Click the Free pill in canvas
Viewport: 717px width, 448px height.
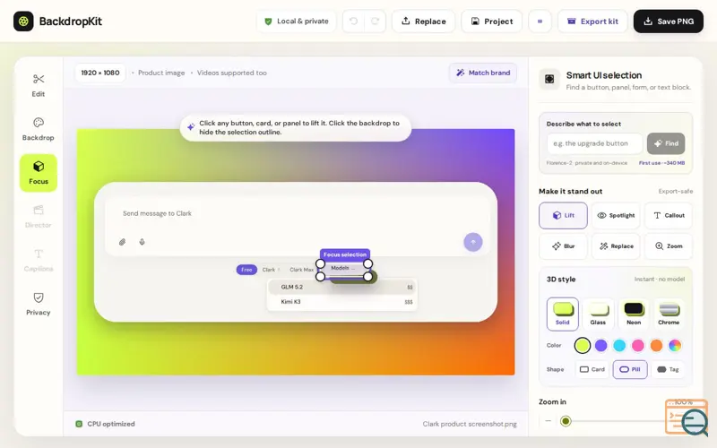click(246, 270)
